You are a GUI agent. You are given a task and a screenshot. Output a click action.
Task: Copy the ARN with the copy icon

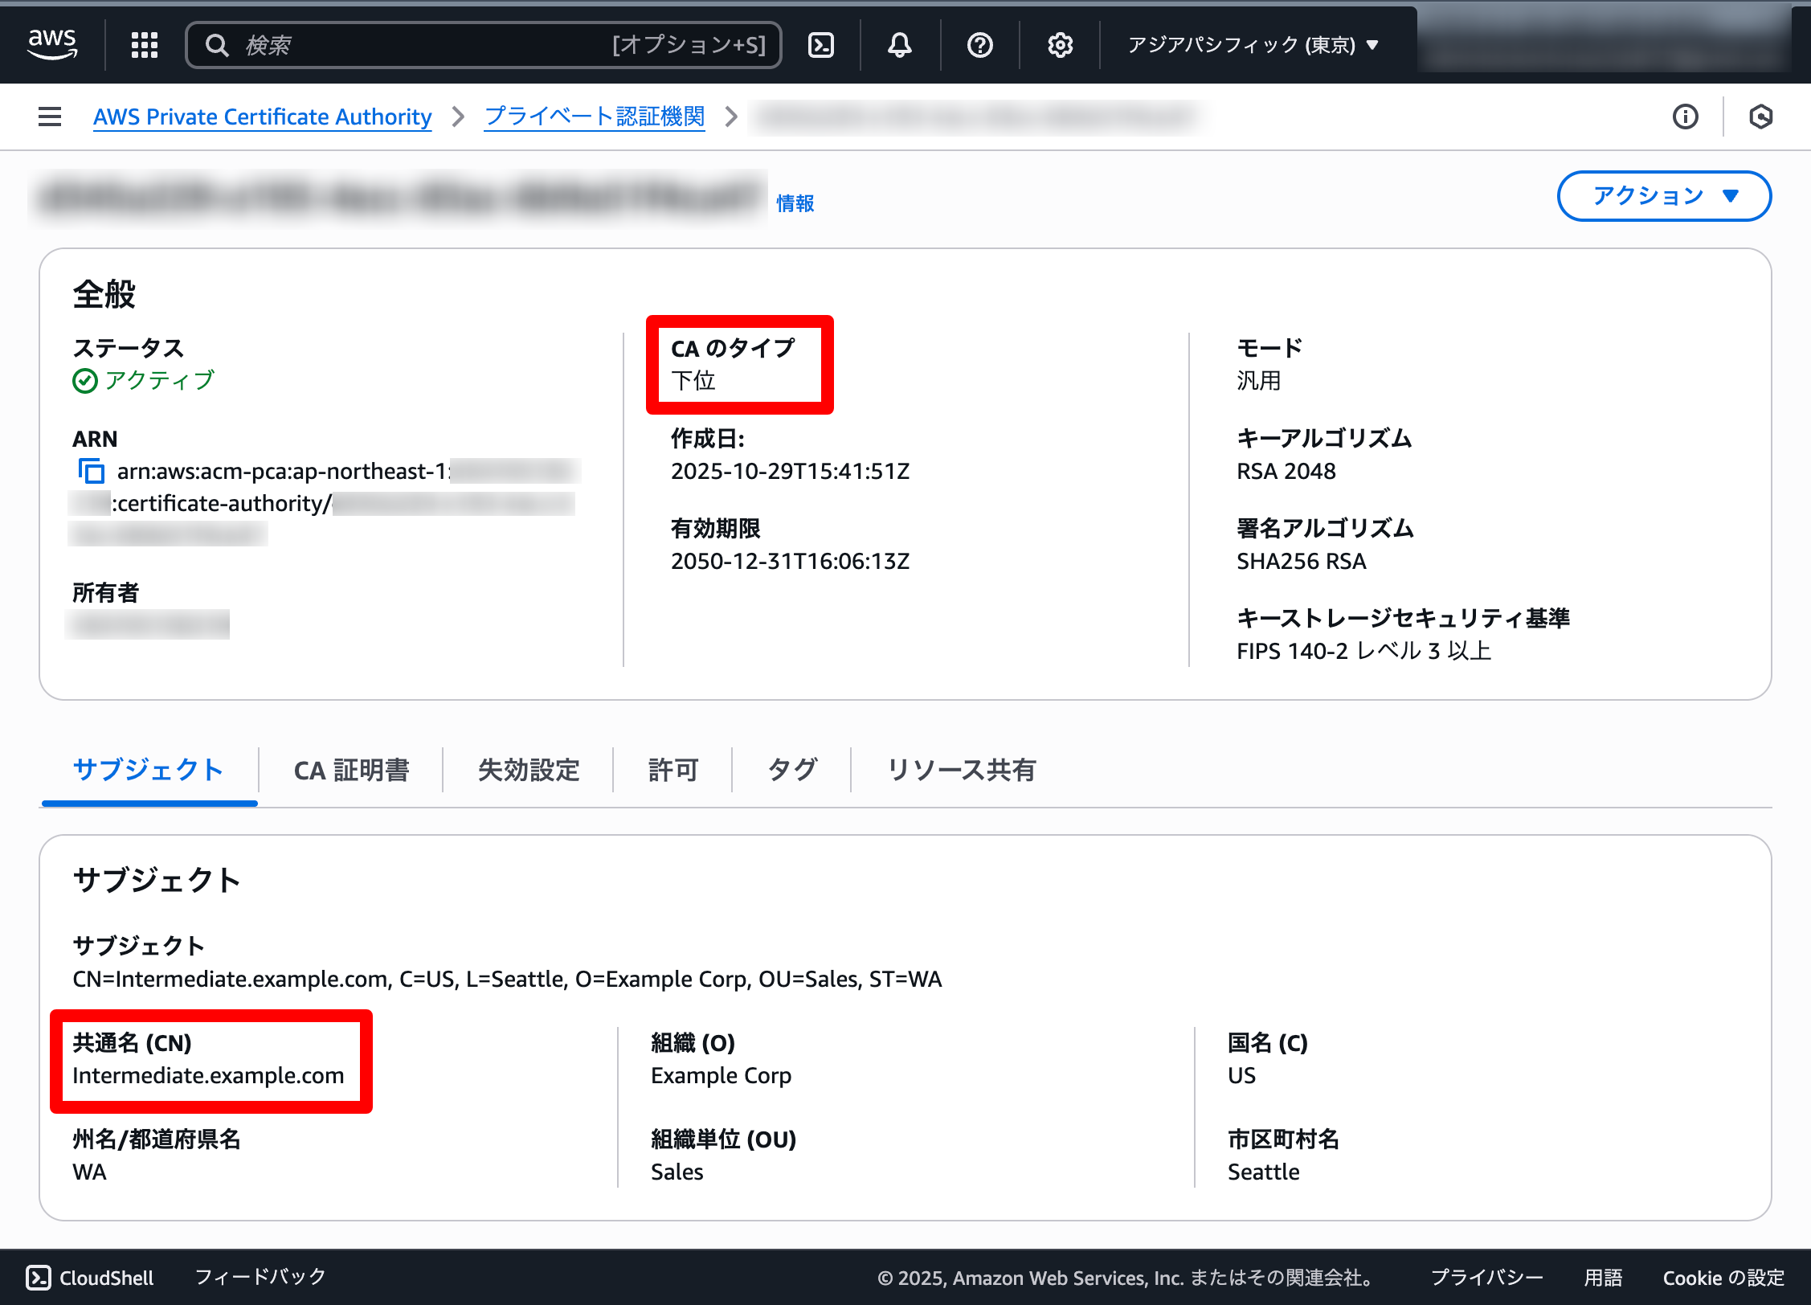coord(92,471)
